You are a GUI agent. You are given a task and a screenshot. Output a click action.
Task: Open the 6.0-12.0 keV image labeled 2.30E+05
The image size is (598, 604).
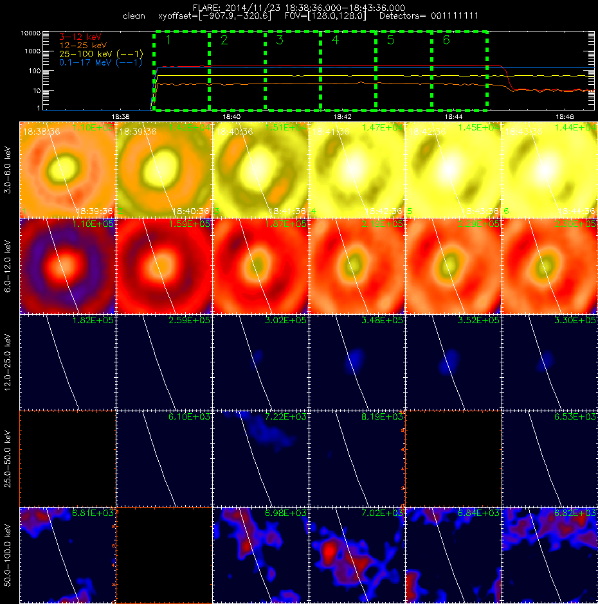[549, 266]
